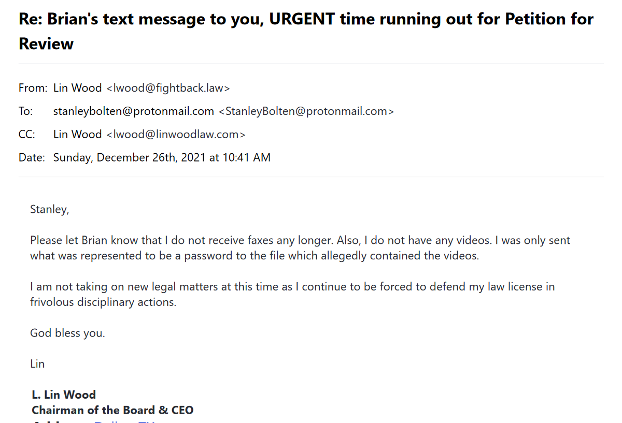This screenshot has width=622, height=423.
Task: Click 'Chairman of the Board & CEO' title
Action: 112,410
